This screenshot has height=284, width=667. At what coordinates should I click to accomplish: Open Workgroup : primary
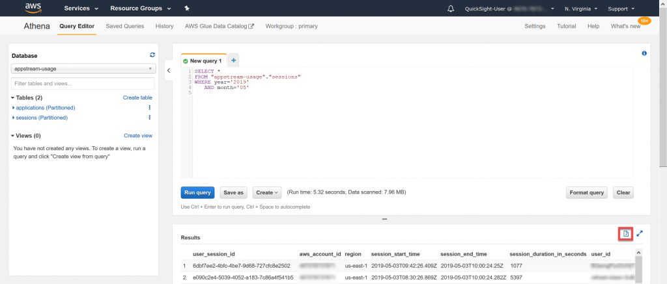click(291, 26)
